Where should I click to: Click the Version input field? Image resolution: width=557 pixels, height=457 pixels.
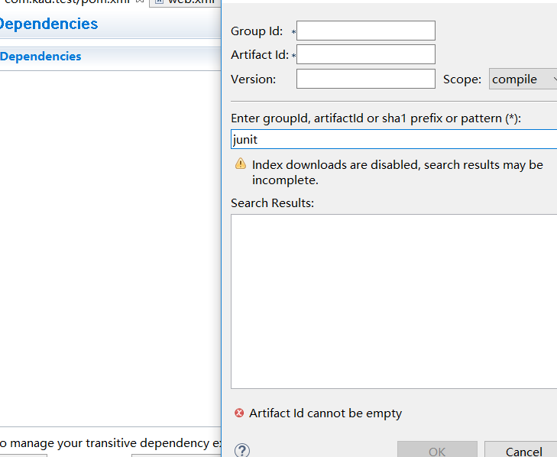(365, 79)
